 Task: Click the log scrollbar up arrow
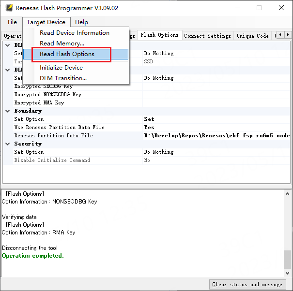click(287, 194)
